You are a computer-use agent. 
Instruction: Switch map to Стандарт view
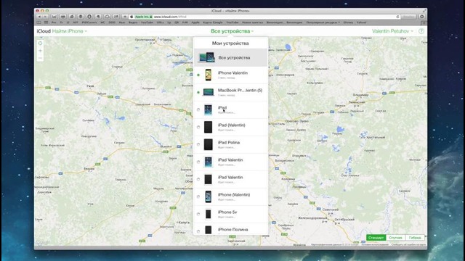pyautogui.click(x=376, y=238)
